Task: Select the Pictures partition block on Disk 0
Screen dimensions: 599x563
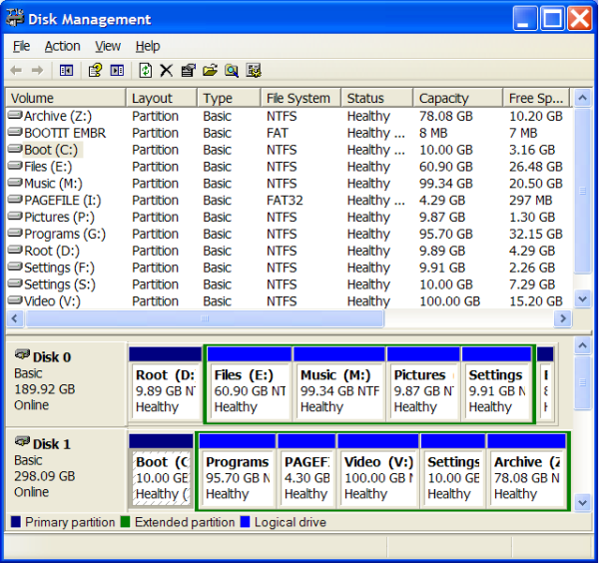Action: pos(423,384)
